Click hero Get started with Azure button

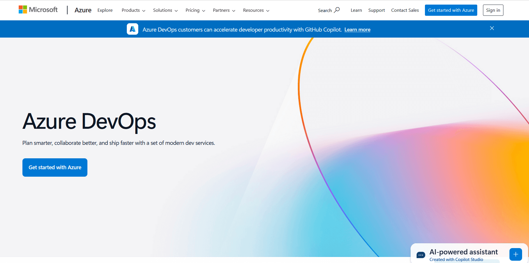pyautogui.click(x=55, y=167)
